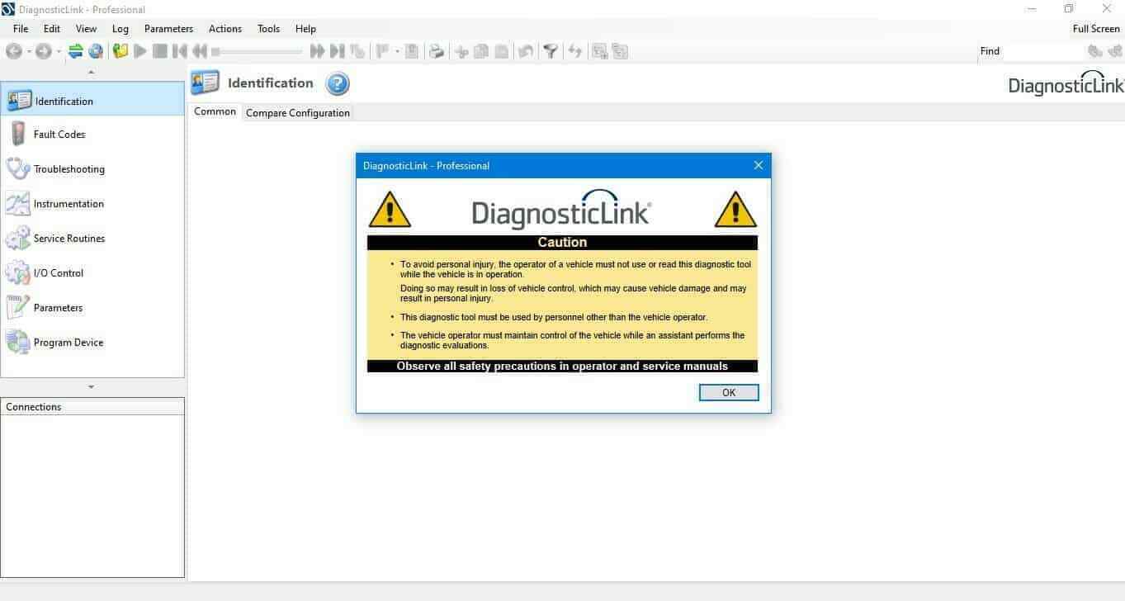Open the File menu
Screen dimensions: 1125x601
(x=21, y=28)
